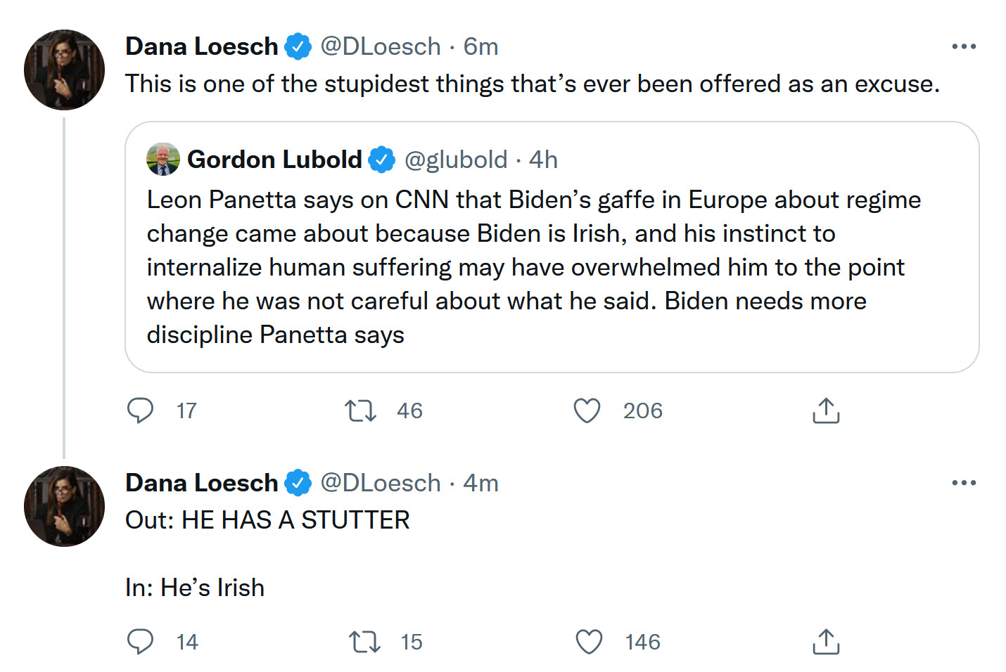Share the second tweet via share icon
The image size is (1006, 672).
point(826,641)
